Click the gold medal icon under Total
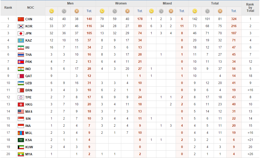This screenshot has height=158, width=262. coord(195,11)
